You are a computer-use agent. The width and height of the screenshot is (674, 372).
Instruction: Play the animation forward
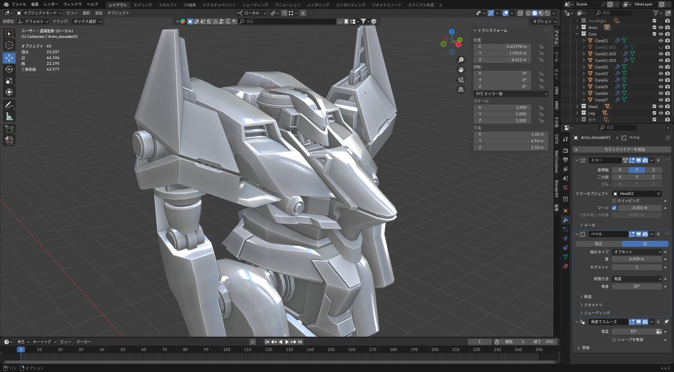287,342
